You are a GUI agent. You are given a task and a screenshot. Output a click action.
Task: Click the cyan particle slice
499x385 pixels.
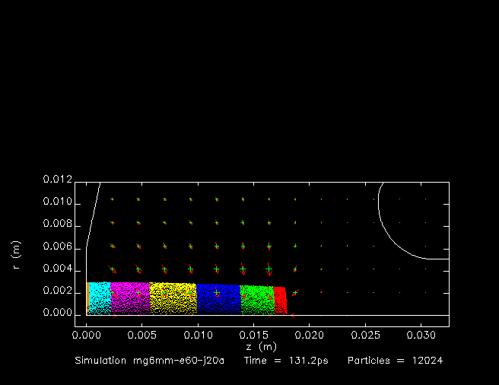(100, 298)
